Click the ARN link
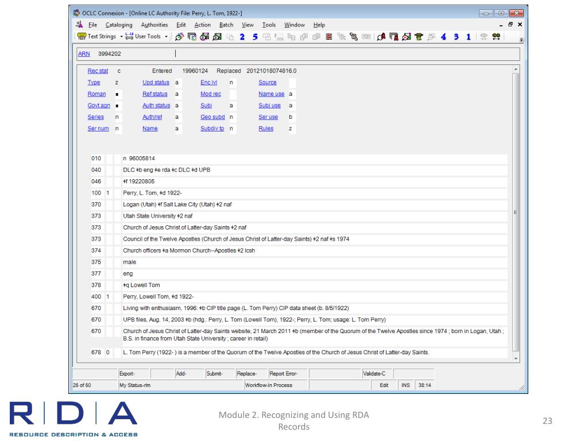Viewport: 588px width, 441px height. click(x=84, y=53)
